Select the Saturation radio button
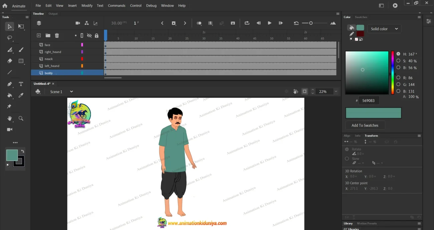 pyautogui.click(x=398, y=61)
